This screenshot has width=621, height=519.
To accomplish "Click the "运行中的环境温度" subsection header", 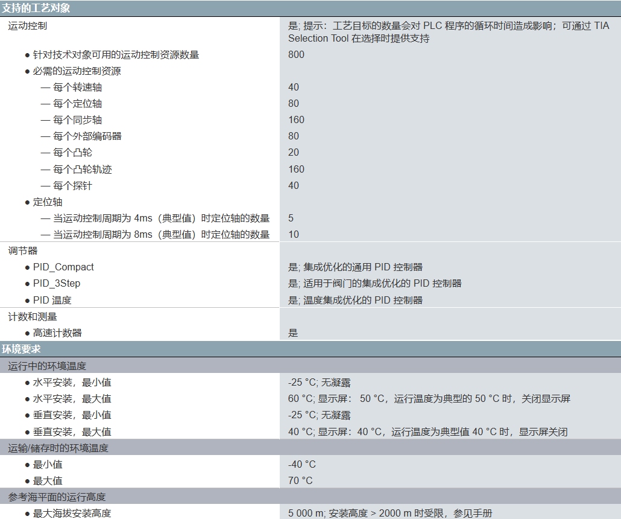I will (x=47, y=366).
